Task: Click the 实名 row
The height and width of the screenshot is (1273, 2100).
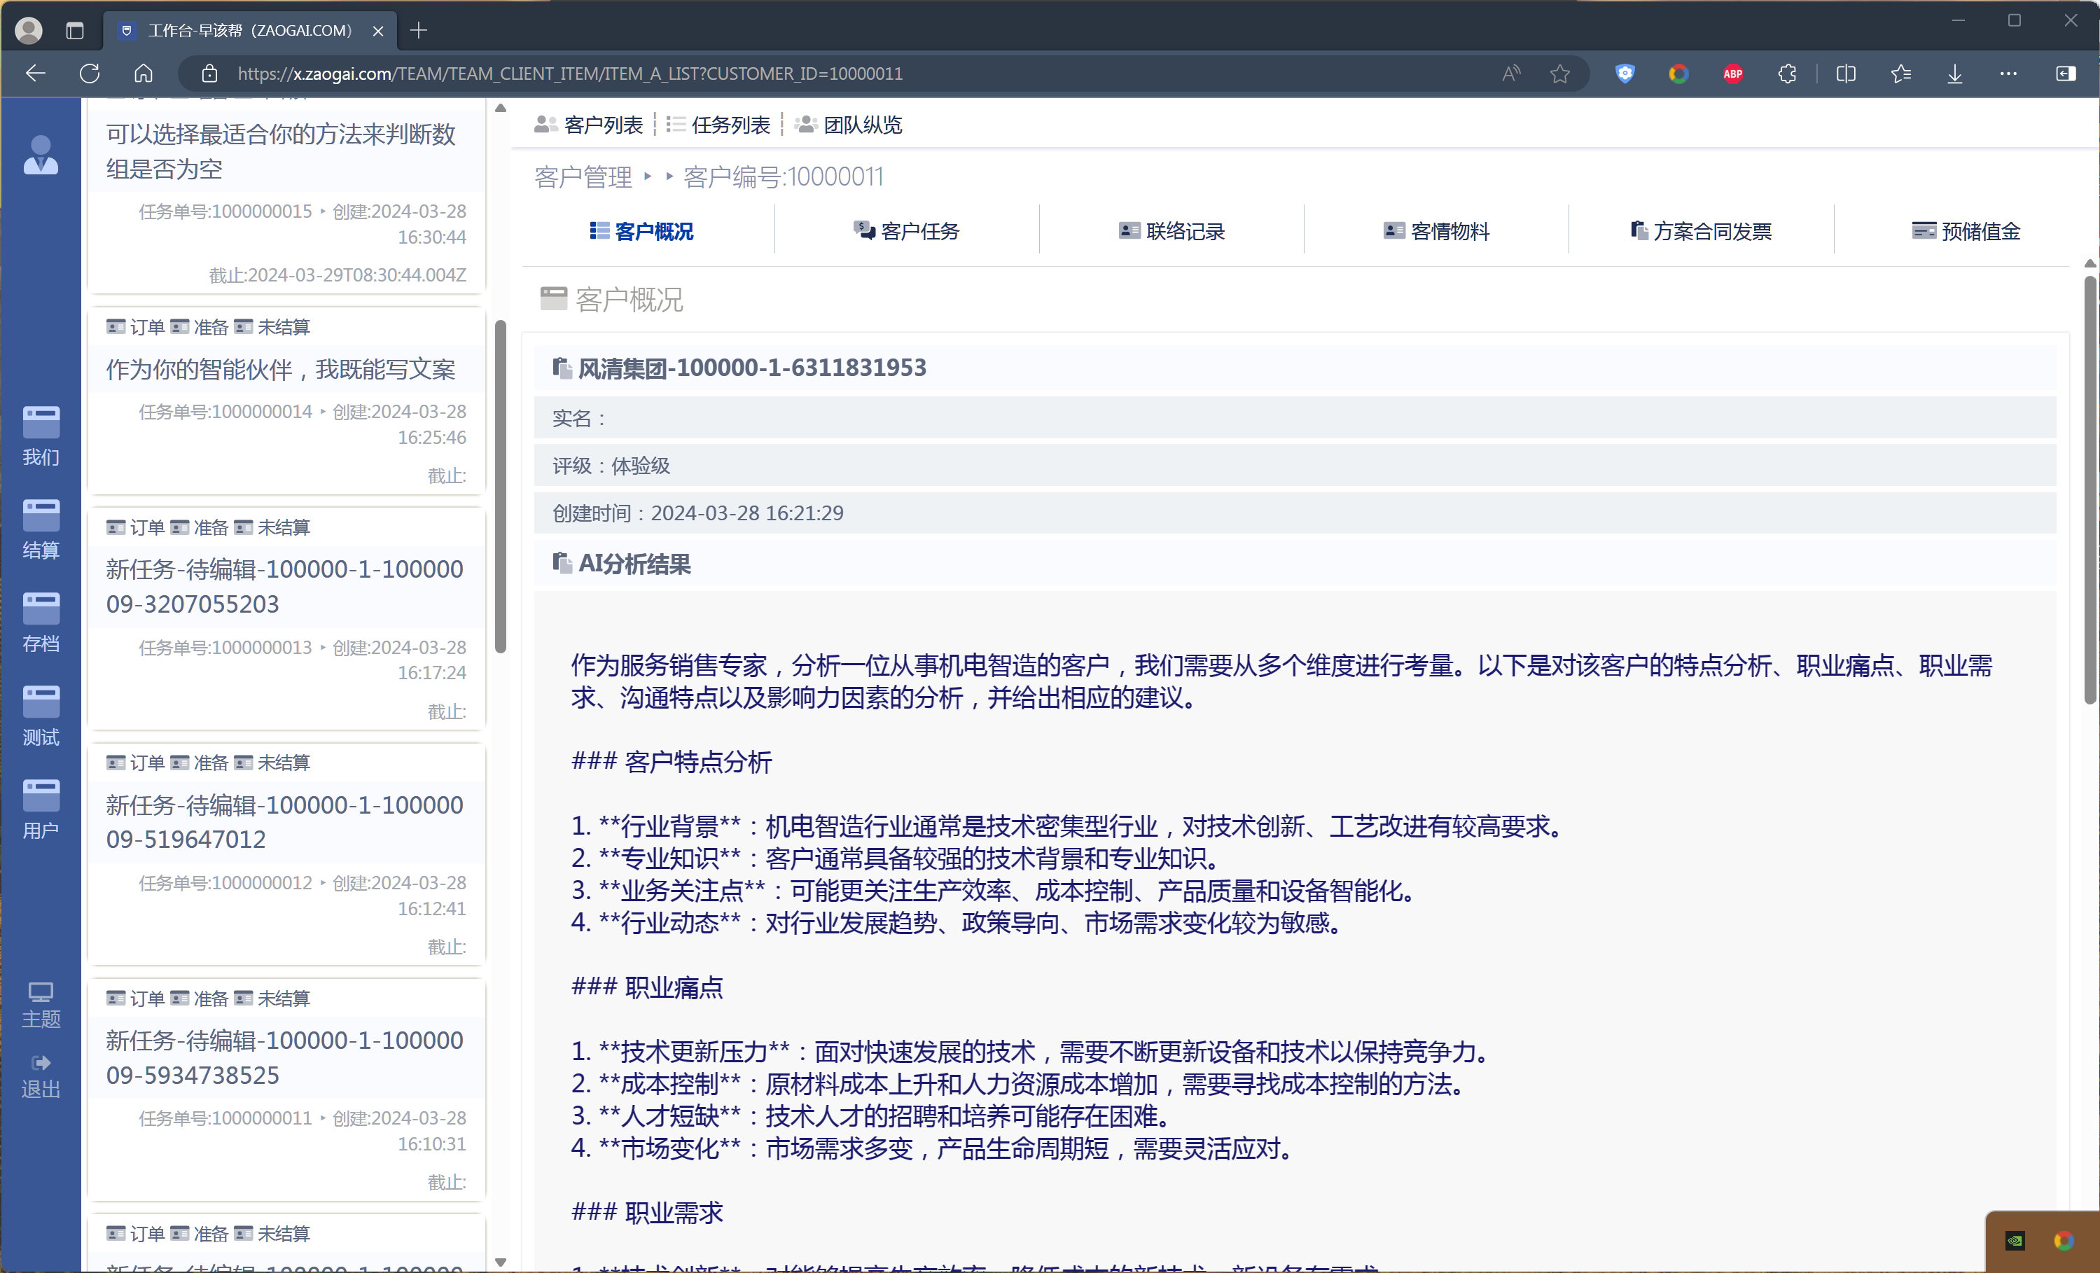Action: click(1295, 418)
